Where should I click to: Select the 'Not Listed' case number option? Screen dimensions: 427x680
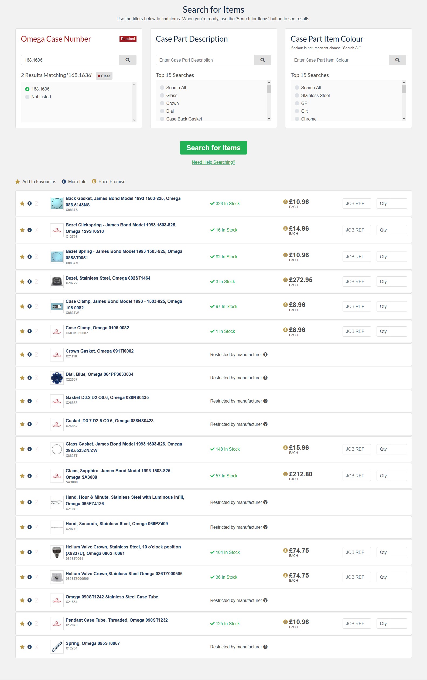27,97
